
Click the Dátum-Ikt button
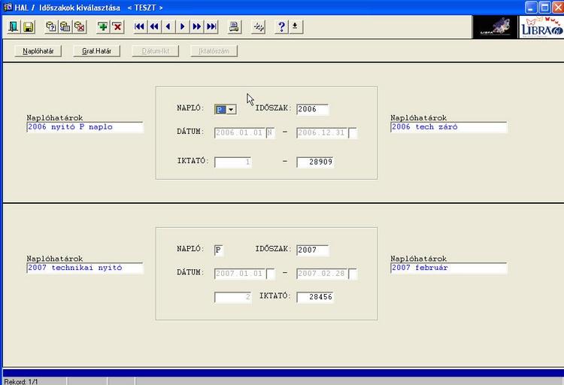point(156,51)
